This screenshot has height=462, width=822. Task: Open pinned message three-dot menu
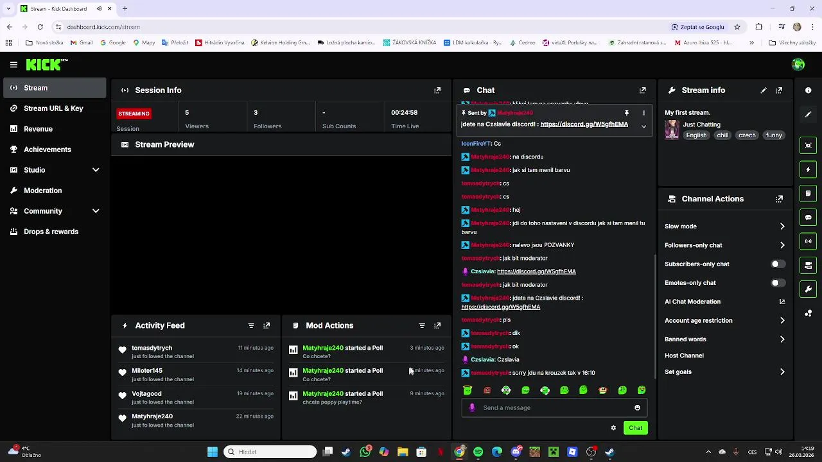643,113
